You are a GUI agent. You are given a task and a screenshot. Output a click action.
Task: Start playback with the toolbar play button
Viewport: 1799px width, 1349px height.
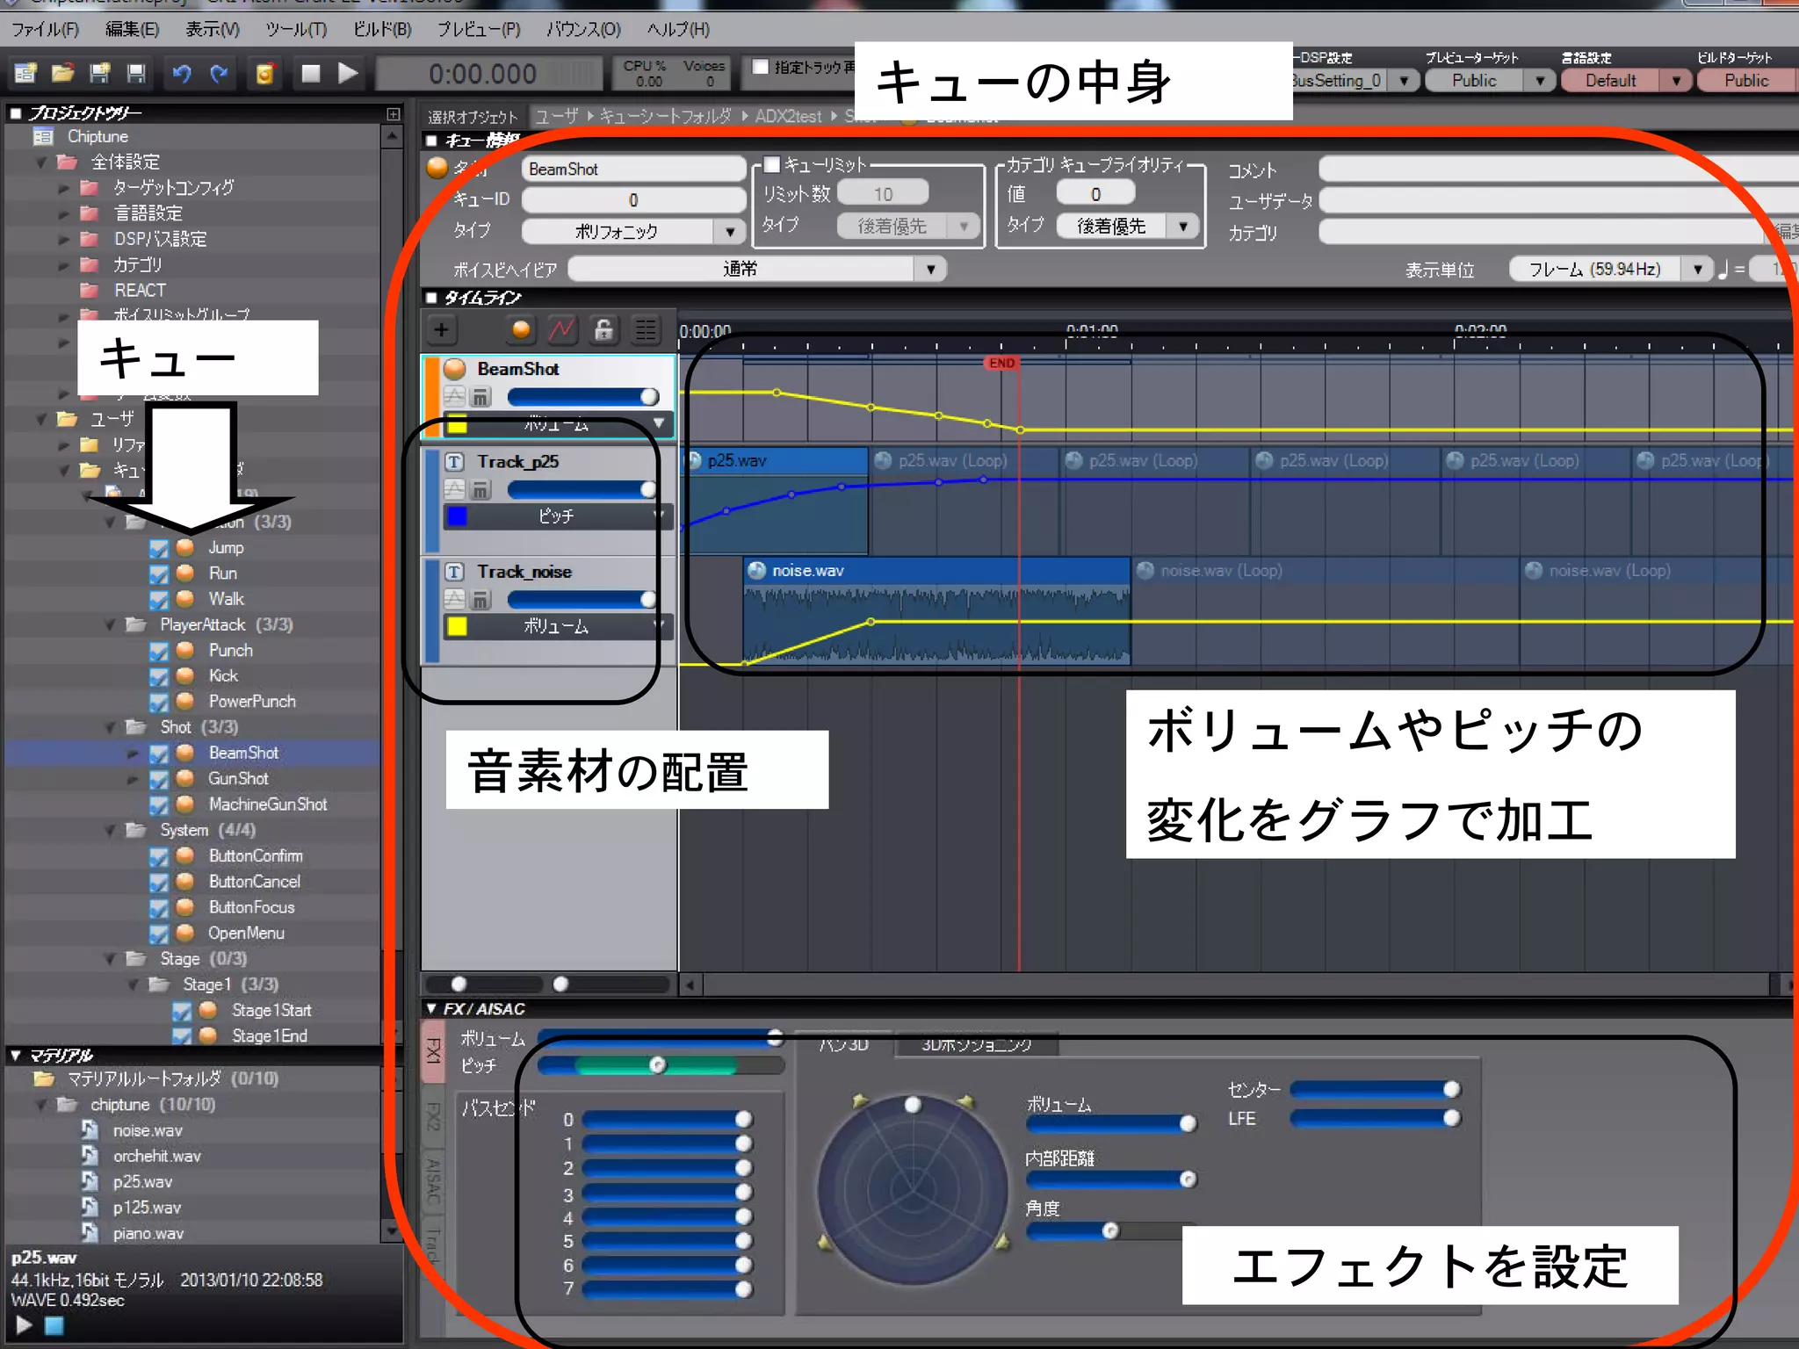point(348,74)
